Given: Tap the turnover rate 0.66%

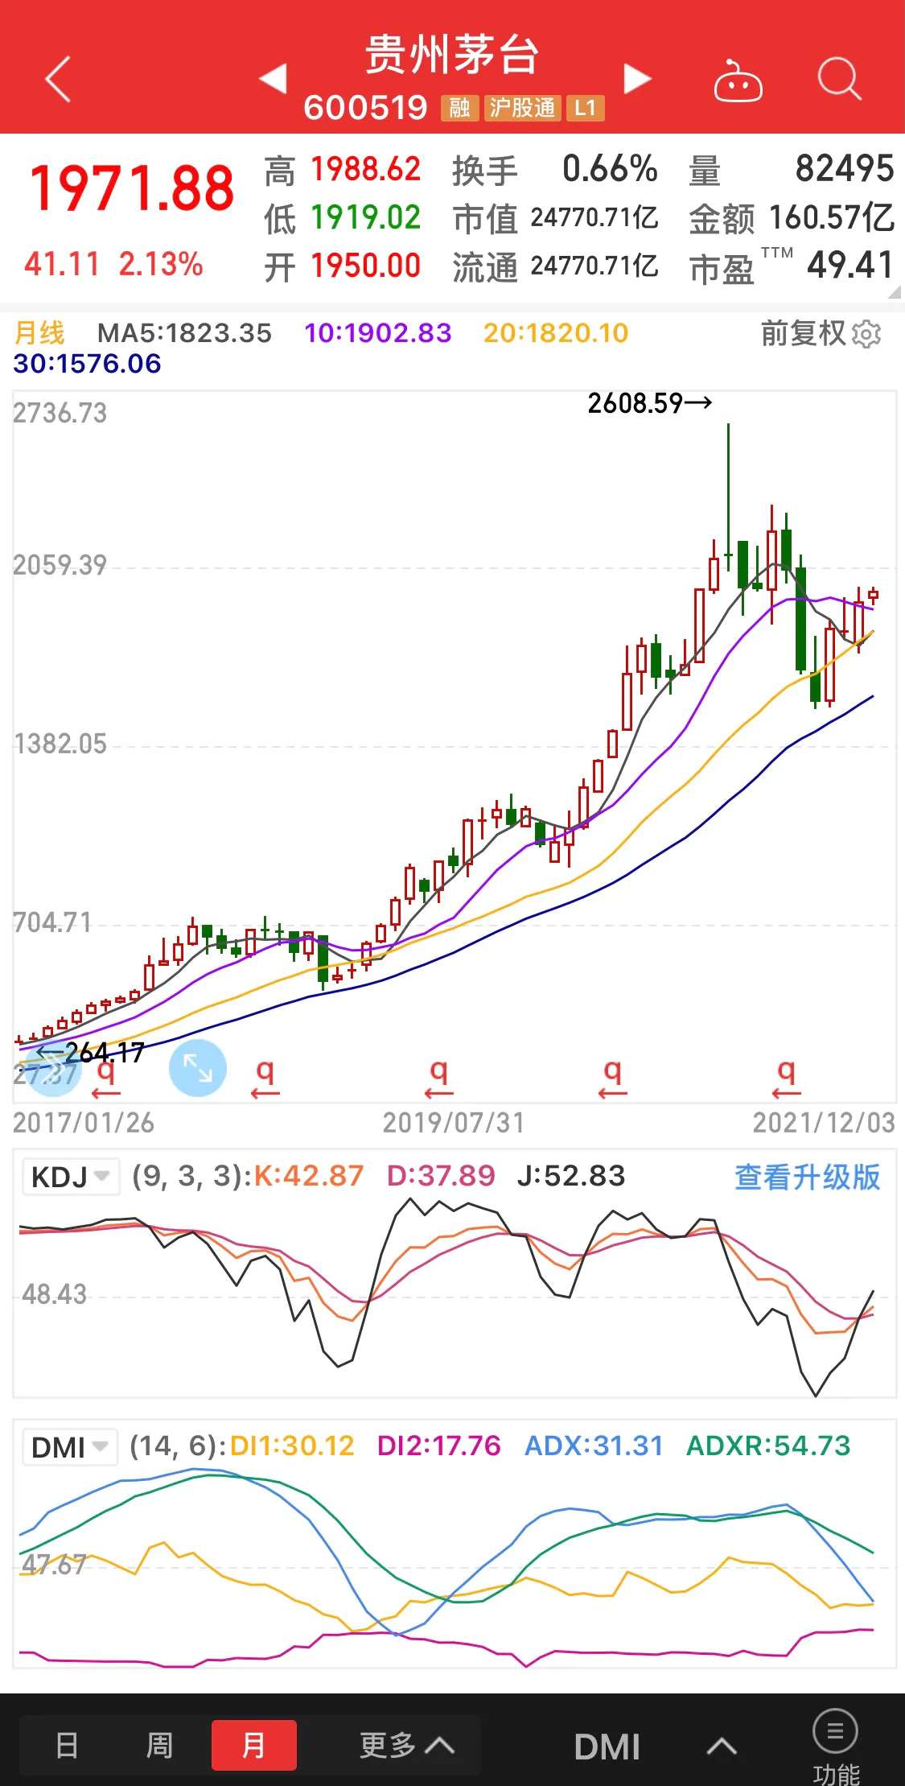Looking at the screenshot, I should coord(610,169).
